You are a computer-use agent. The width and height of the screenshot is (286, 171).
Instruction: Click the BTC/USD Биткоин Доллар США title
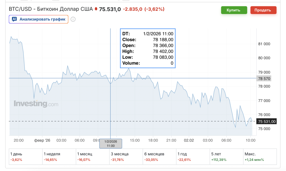point(51,9)
